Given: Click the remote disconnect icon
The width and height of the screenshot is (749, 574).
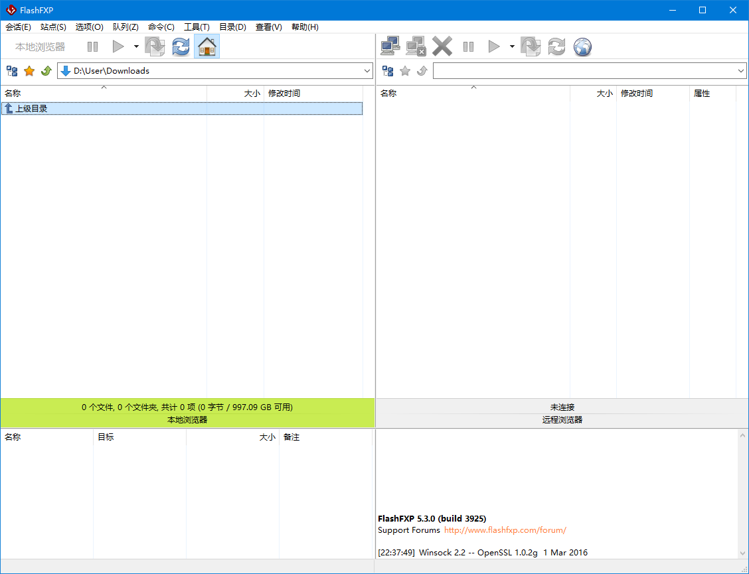Looking at the screenshot, I should tap(416, 47).
